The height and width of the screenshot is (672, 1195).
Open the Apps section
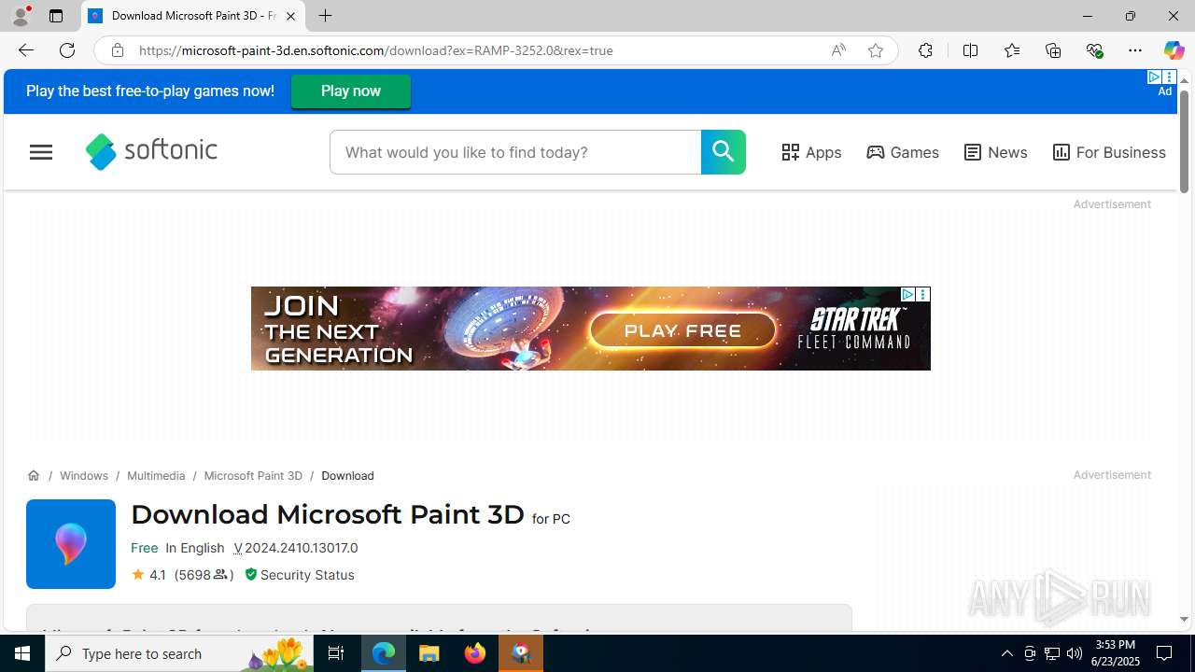[811, 152]
